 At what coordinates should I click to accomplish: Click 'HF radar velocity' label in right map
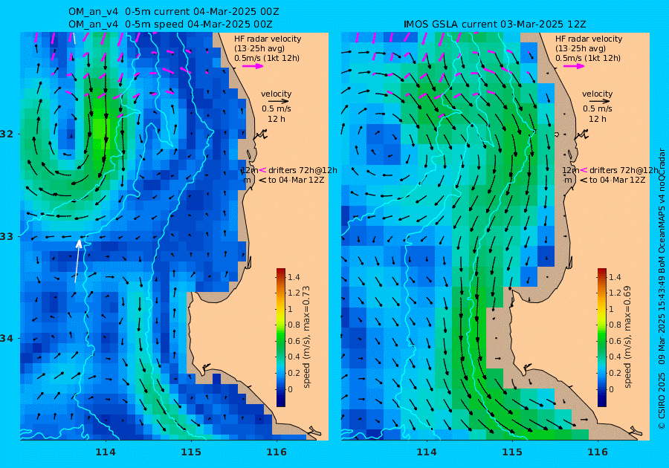click(589, 39)
